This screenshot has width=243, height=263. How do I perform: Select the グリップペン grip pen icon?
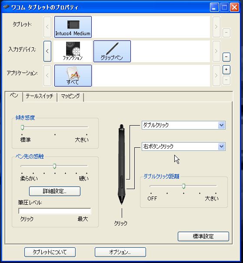click(x=112, y=51)
